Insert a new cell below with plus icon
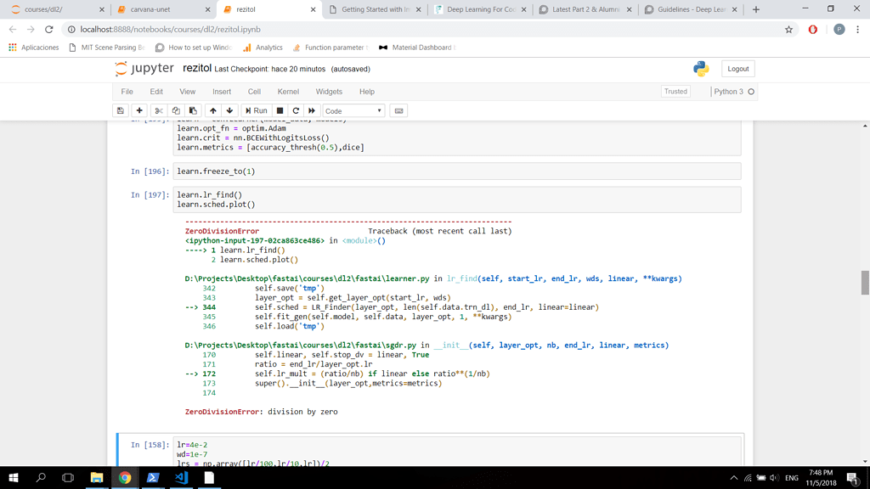The width and height of the screenshot is (870, 489). coord(139,110)
